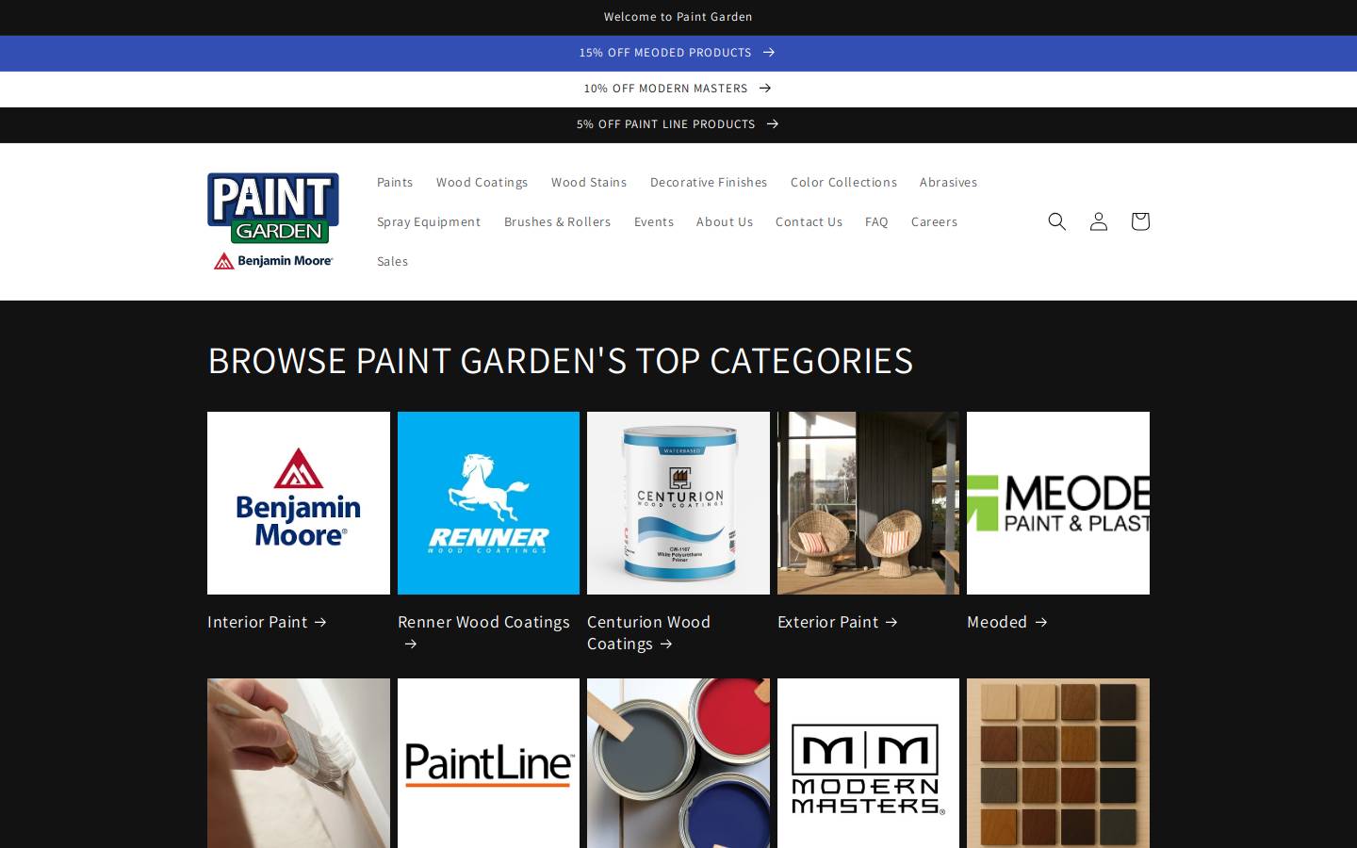Click the patio wicker chairs image

868,503
